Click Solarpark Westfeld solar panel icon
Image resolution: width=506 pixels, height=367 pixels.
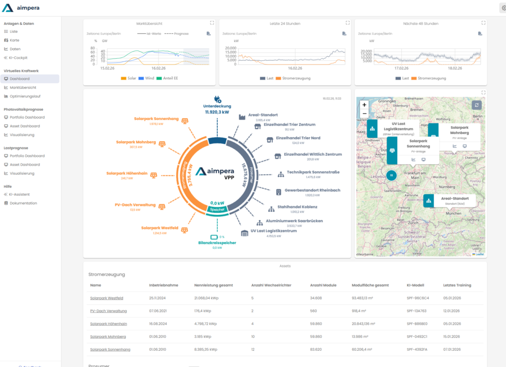(x=184, y=230)
